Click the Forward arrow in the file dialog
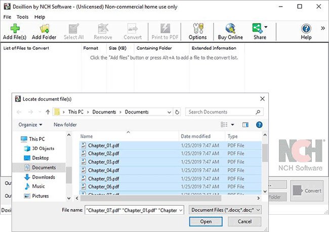This screenshot has width=329, height=232. click(x=31, y=112)
